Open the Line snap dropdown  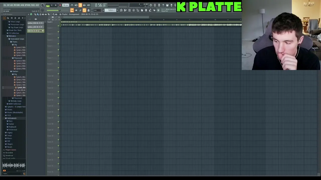click(x=97, y=10)
